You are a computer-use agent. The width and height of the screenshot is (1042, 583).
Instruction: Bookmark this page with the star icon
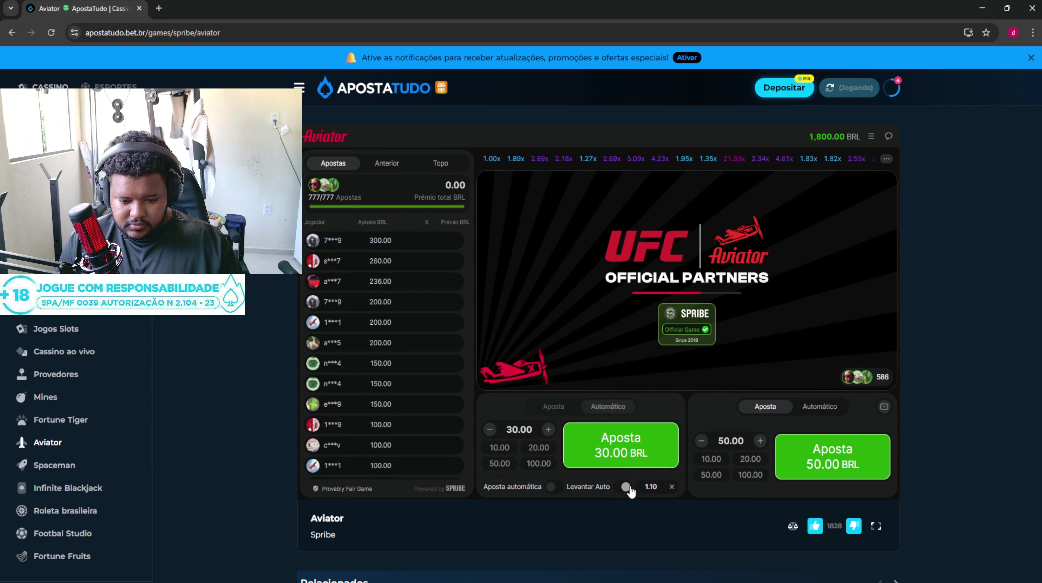point(986,32)
